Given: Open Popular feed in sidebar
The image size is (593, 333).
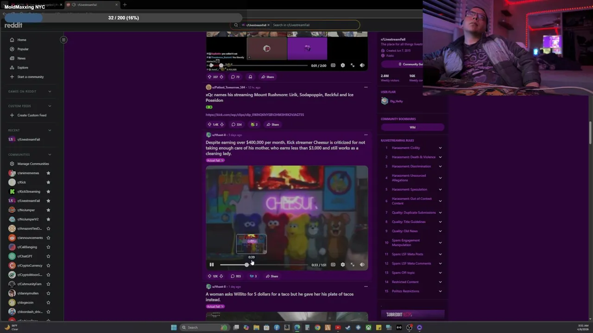Looking at the screenshot, I should pos(23,49).
